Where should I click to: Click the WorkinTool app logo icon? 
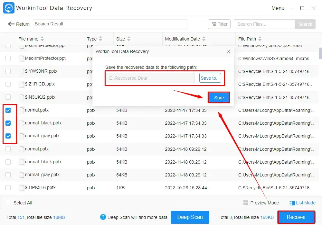[9, 8]
